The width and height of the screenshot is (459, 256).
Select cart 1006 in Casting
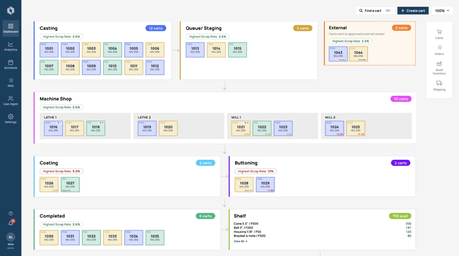point(155,50)
